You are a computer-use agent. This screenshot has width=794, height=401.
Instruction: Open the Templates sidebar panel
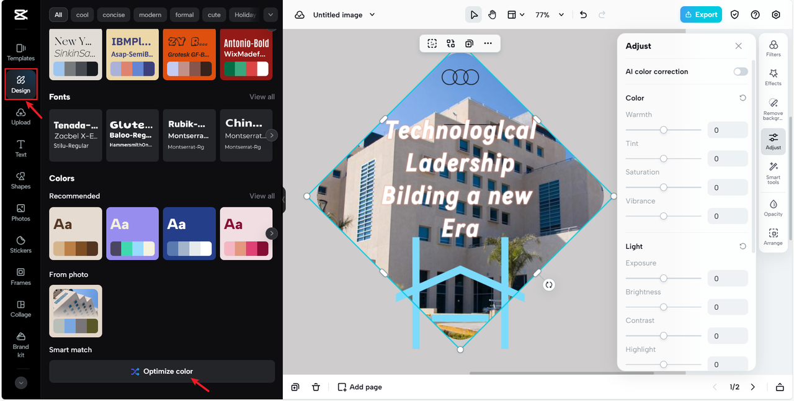(x=20, y=52)
